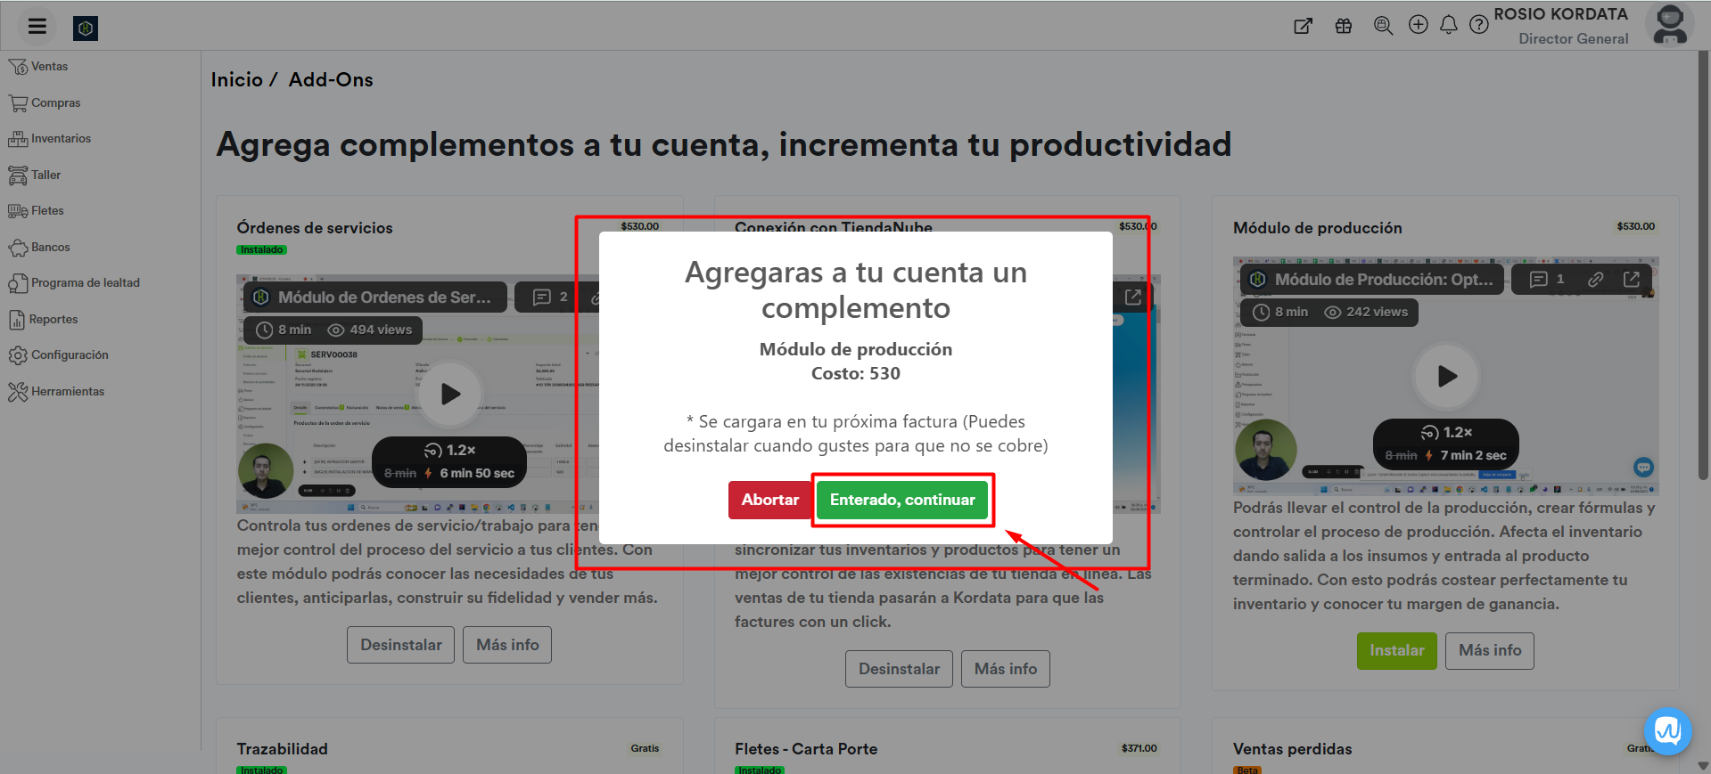The width and height of the screenshot is (1711, 774).
Task: Expand the Configuración sidebar section
Action: [x=69, y=355]
